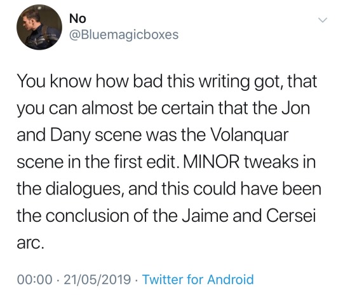Click the word Cersei in the tweet
Viewport: 343px width, 300px height.
tap(291, 215)
